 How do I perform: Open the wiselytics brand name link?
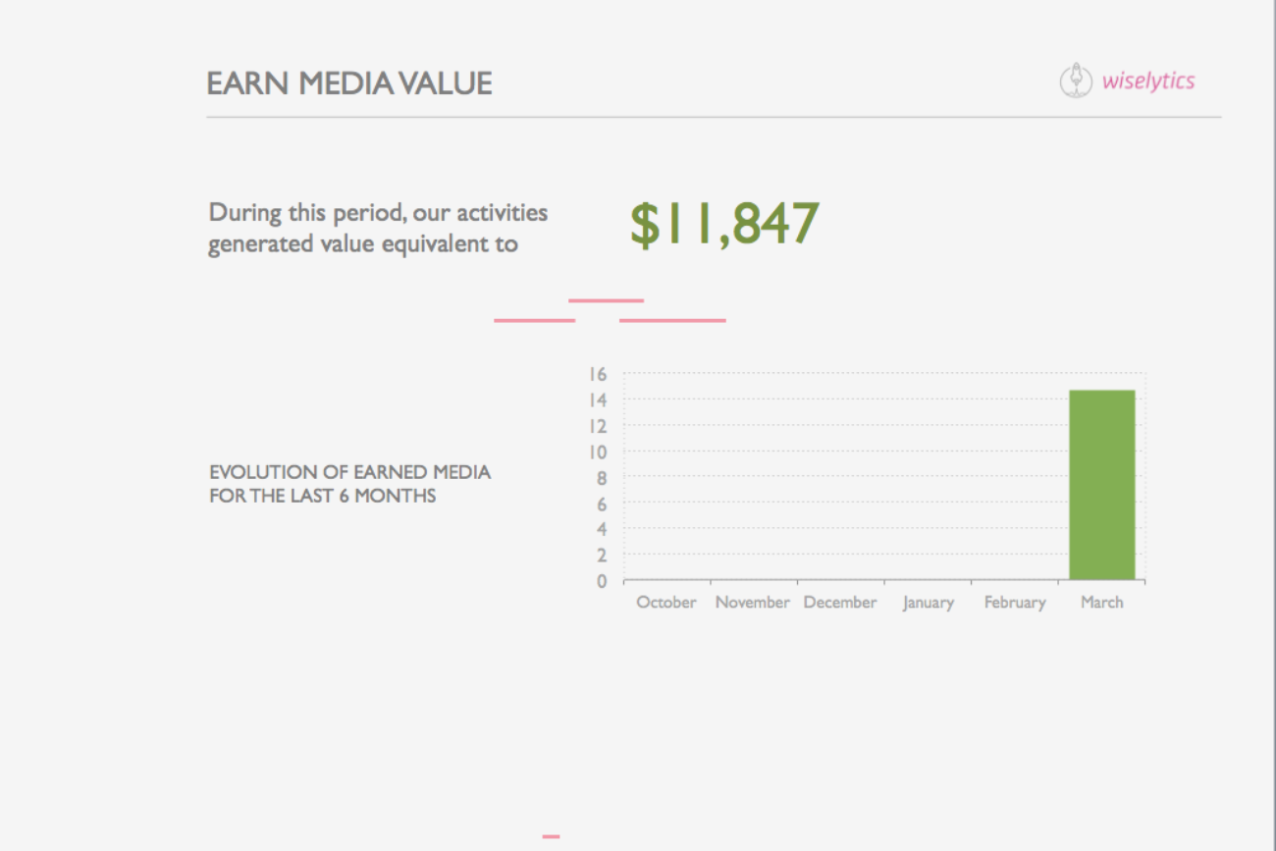point(1147,81)
